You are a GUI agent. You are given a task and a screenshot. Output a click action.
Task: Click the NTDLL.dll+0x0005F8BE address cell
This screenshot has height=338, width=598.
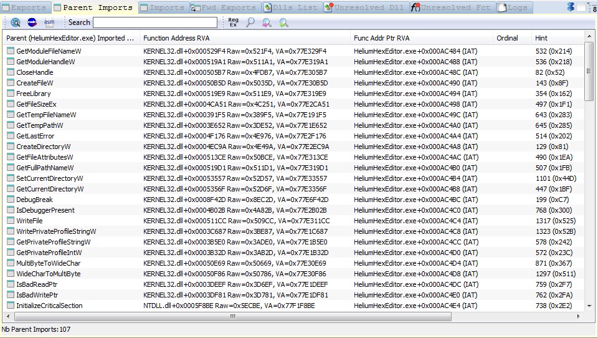[229, 306]
